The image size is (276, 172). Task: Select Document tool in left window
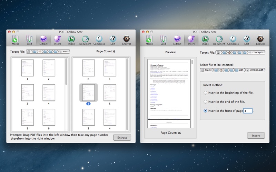(x=85, y=40)
